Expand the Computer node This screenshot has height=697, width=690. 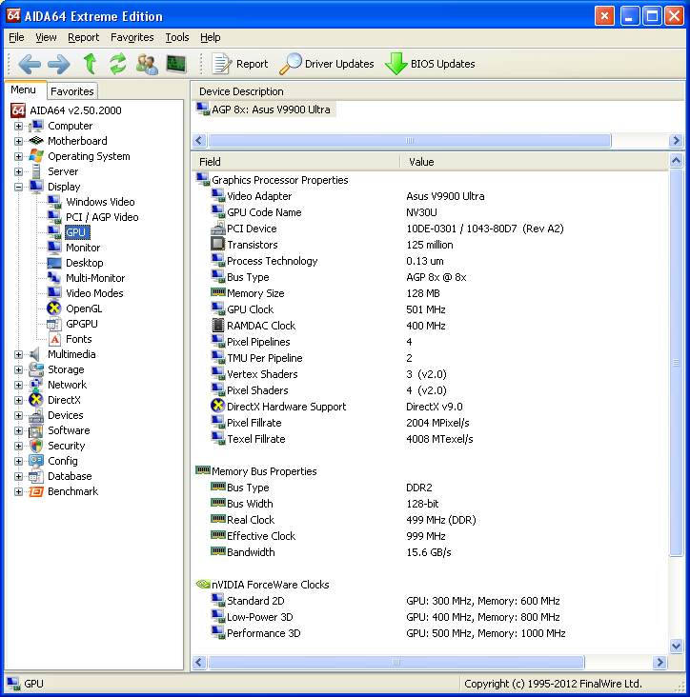pyautogui.click(x=18, y=126)
